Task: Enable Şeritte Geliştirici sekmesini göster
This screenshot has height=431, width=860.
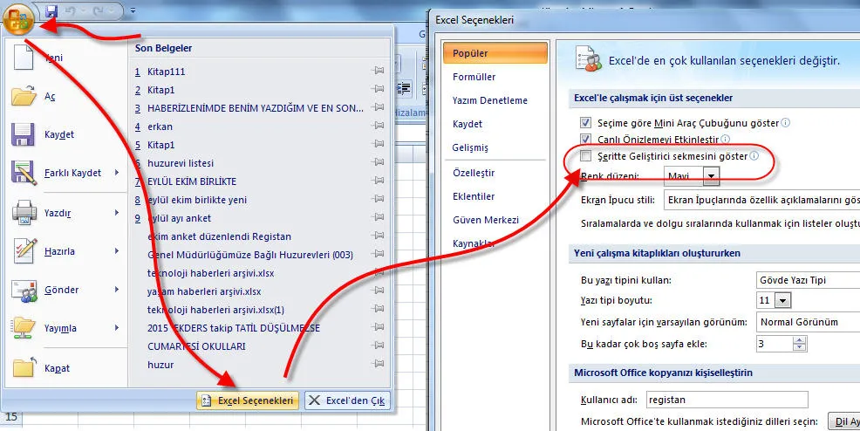Action: (x=586, y=157)
